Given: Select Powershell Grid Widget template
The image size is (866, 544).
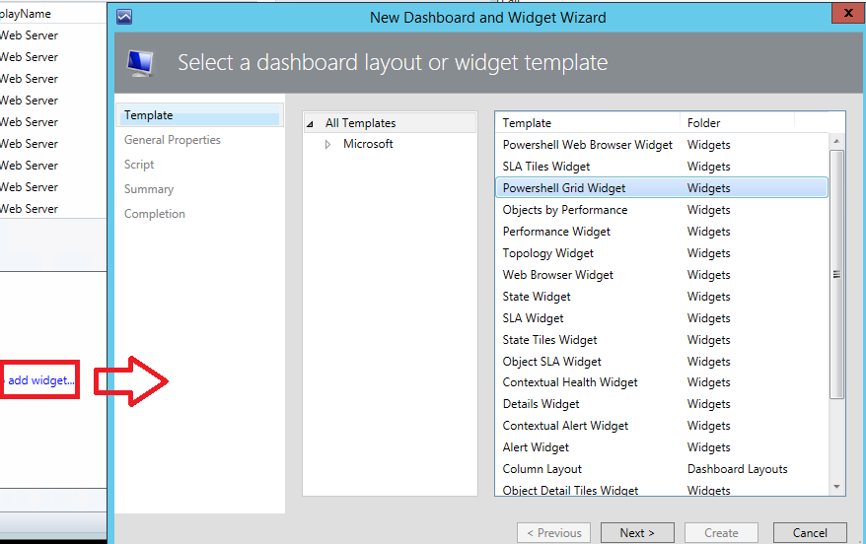Looking at the screenshot, I should [x=662, y=187].
